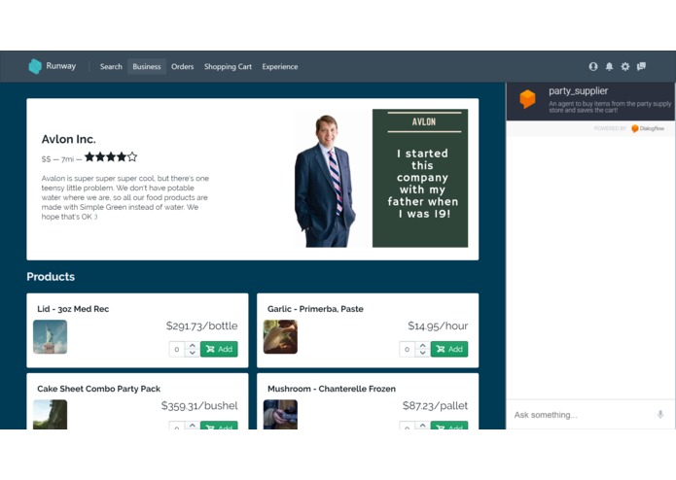Go to the Search menu item

[x=111, y=67]
